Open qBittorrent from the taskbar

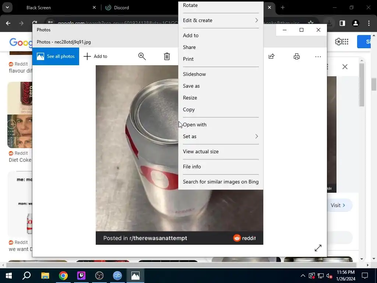117,276
